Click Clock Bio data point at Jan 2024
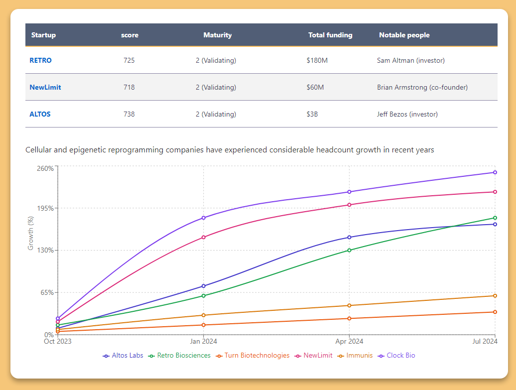This screenshot has height=390, width=516. click(203, 218)
